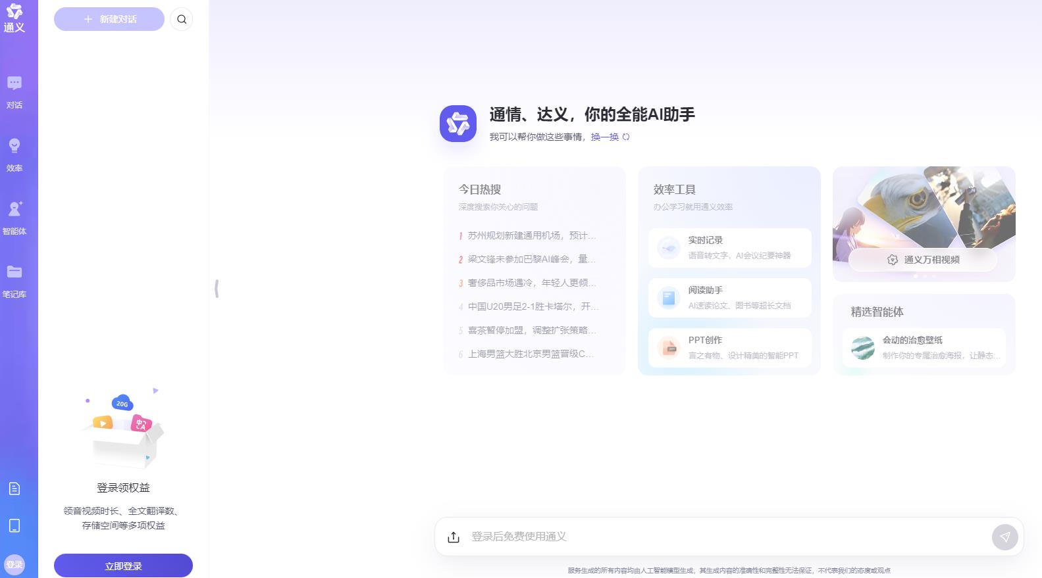This screenshot has width=1042, height=578.
Task: Click the 登录领权益 gift box illustration
Action: 122,429
